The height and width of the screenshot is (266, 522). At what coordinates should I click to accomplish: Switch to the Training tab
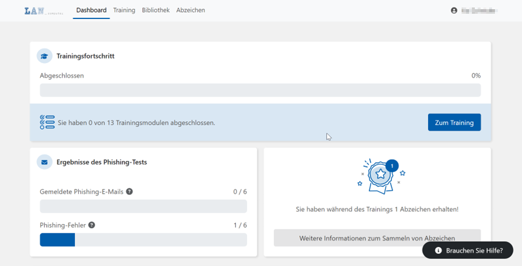[x=124, y=10]
